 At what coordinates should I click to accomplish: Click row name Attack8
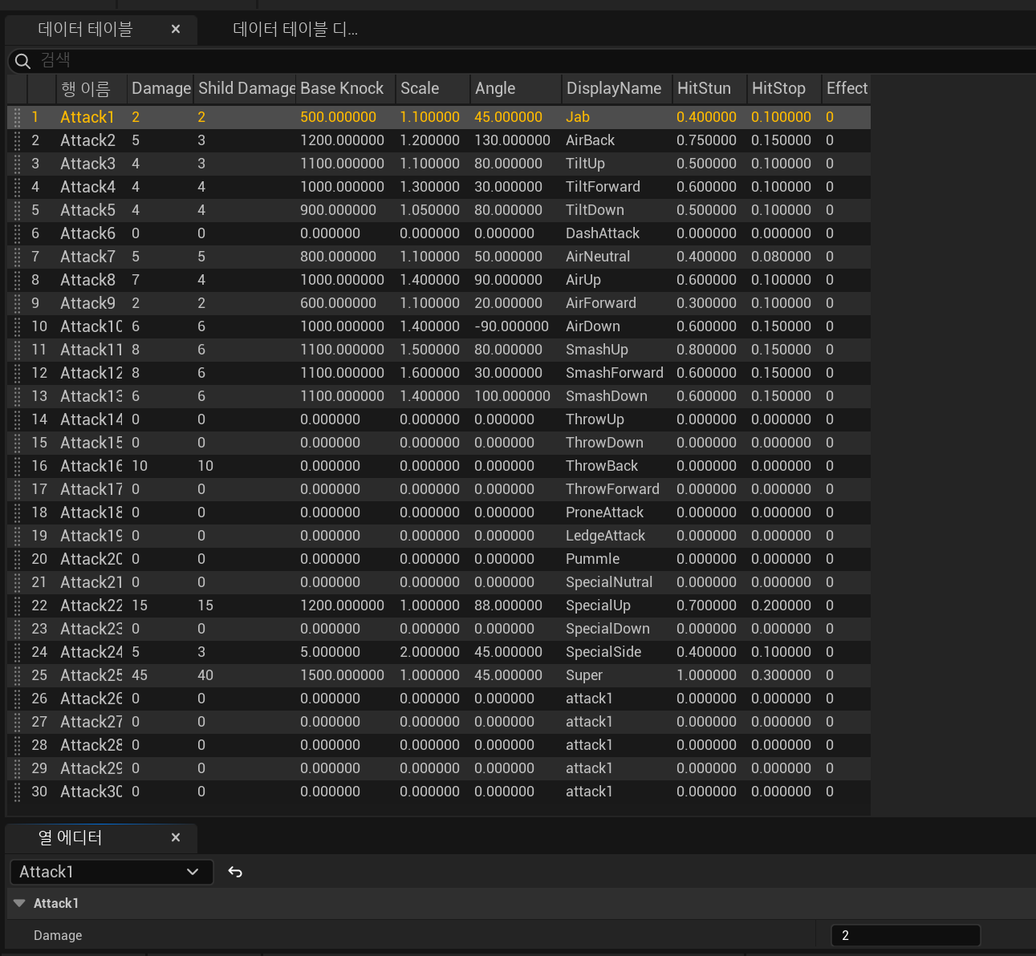[x=87, y=280]
